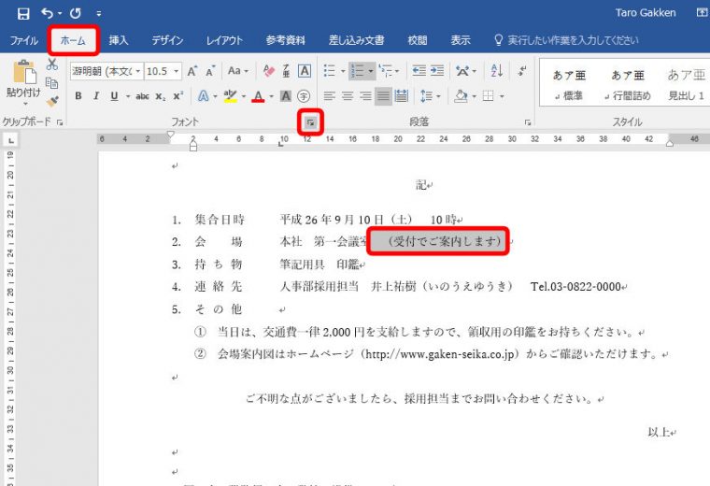Screen dimensions: 710x486
Task: Align text left
Action: point(330,96)
